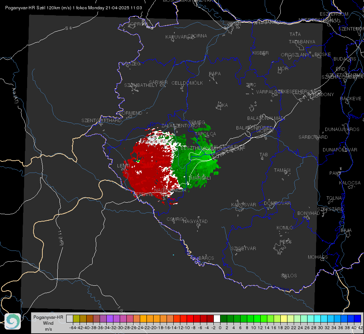
Task: Click the BONYHAD city label
Action: tap(309, 213)
